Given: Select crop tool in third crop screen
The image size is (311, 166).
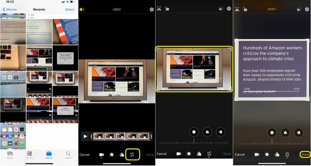Looking at the screenshot, I should (x=209, y=154).
